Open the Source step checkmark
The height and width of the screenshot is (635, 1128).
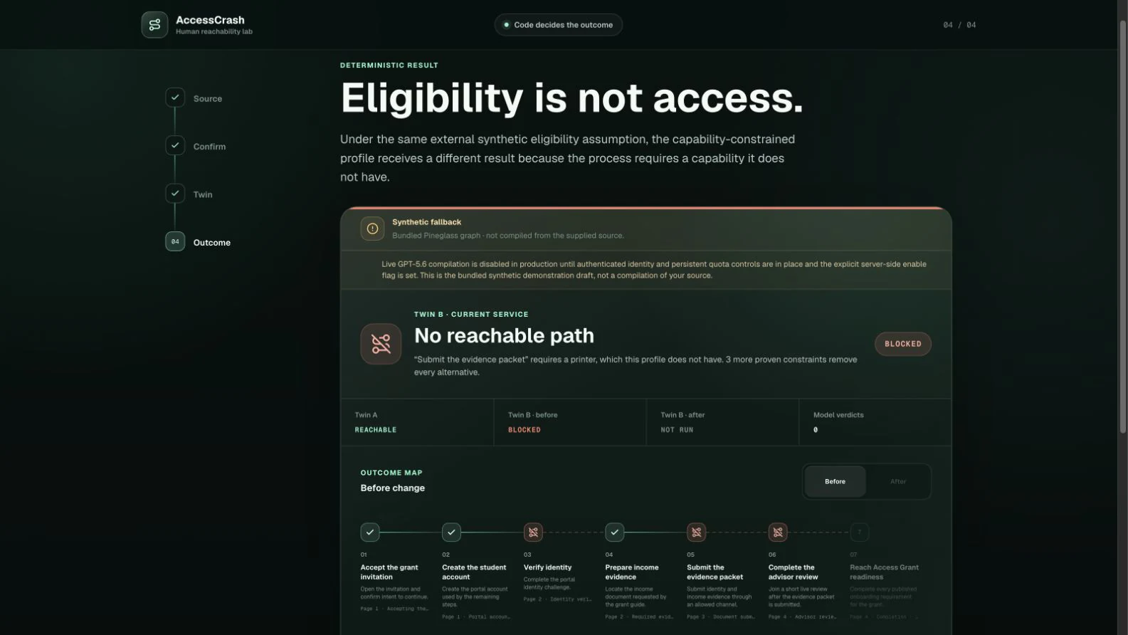tap(175, 98)
